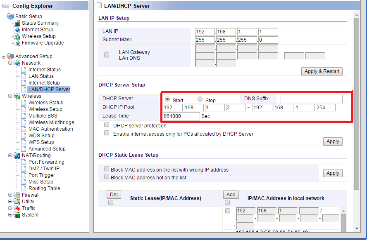This screenshot has width=367, height=240.
Task: Click the page icon beside Routing Table
Action: (x=24, y=188)
